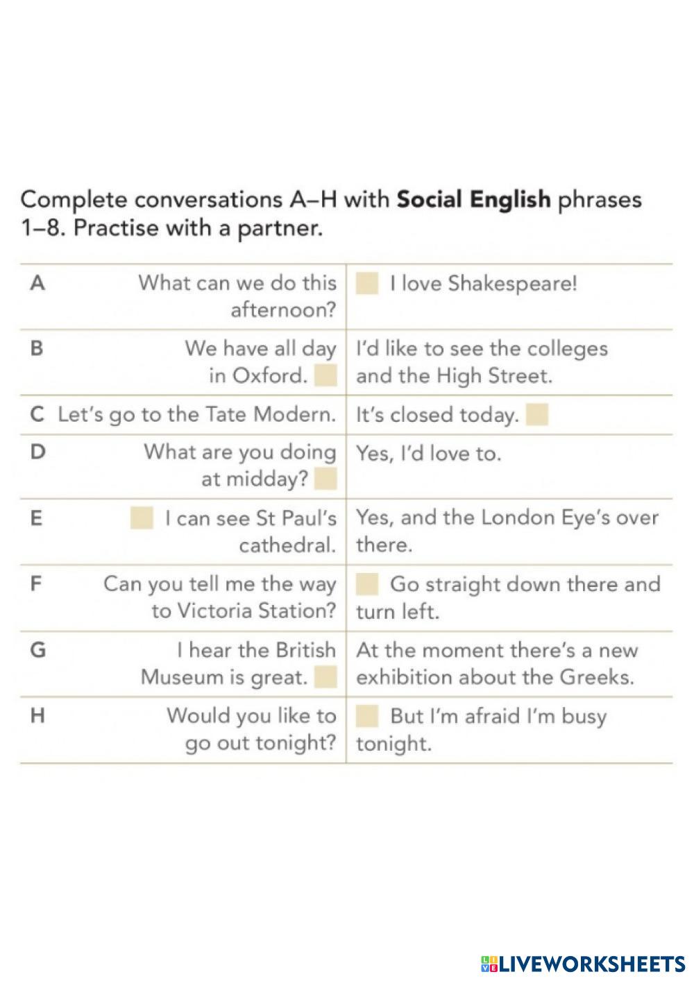Click the "Practise with a partner." instruction

tap(198, 228)
